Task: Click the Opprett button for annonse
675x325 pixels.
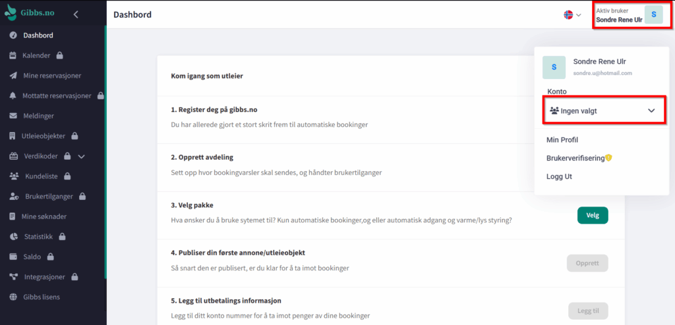Action: [x=587, y=263]
